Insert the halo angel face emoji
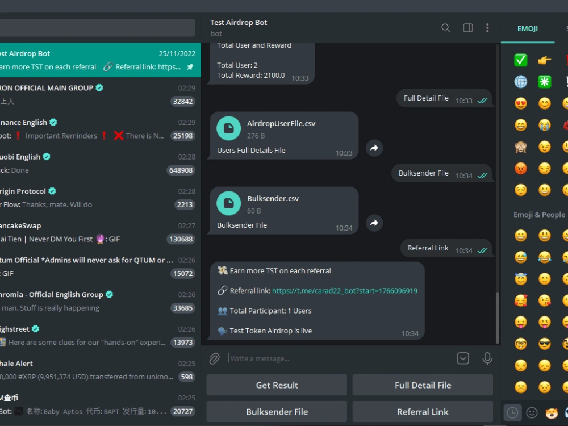 (x=520, y=279)
